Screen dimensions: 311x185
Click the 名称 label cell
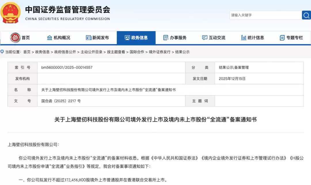(x=23, y=90)
